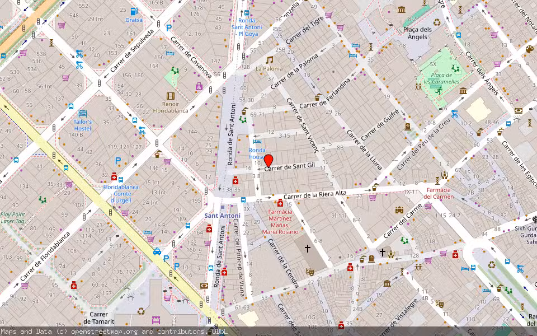Click the red location marker pin
This screenshot has width=537, height=336.
(x=268, y=161)
